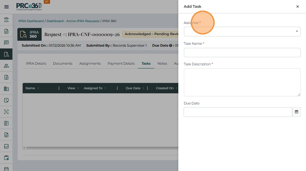Image resolution: width=306 pixels, height=171 pixels.
Task: Select the highlighted document-search sidebar icon
Action: pyautogui.click(x=6, y=54)
